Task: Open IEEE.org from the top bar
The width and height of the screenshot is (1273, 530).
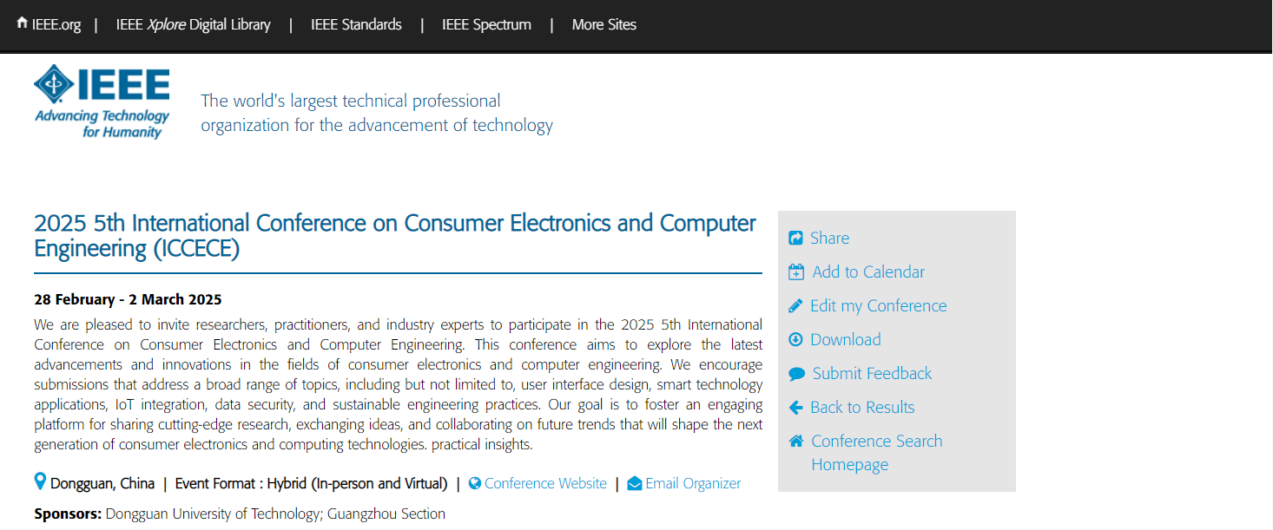Action: pyautogui.click(x=56, y=24)
